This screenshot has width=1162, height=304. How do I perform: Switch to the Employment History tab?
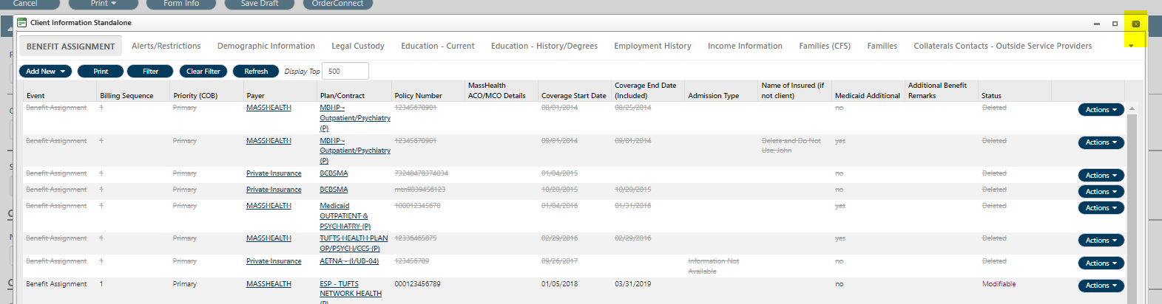[x=652, y=46]
